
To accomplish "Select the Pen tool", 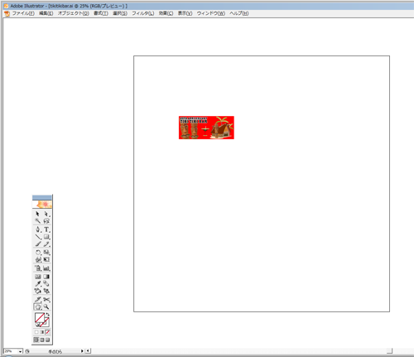I will tap(38, 229).
